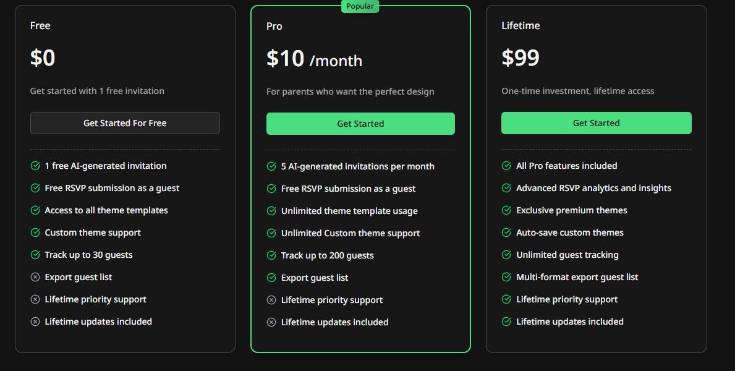Viewport: 735px width, 371px height.
Task: Click 'Get Started' on the Pro plan
Action: pos(360,124)
